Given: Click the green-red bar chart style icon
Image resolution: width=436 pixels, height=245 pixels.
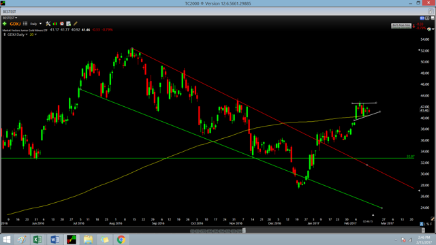Looking at the screenshot, I should click(55, 24).
